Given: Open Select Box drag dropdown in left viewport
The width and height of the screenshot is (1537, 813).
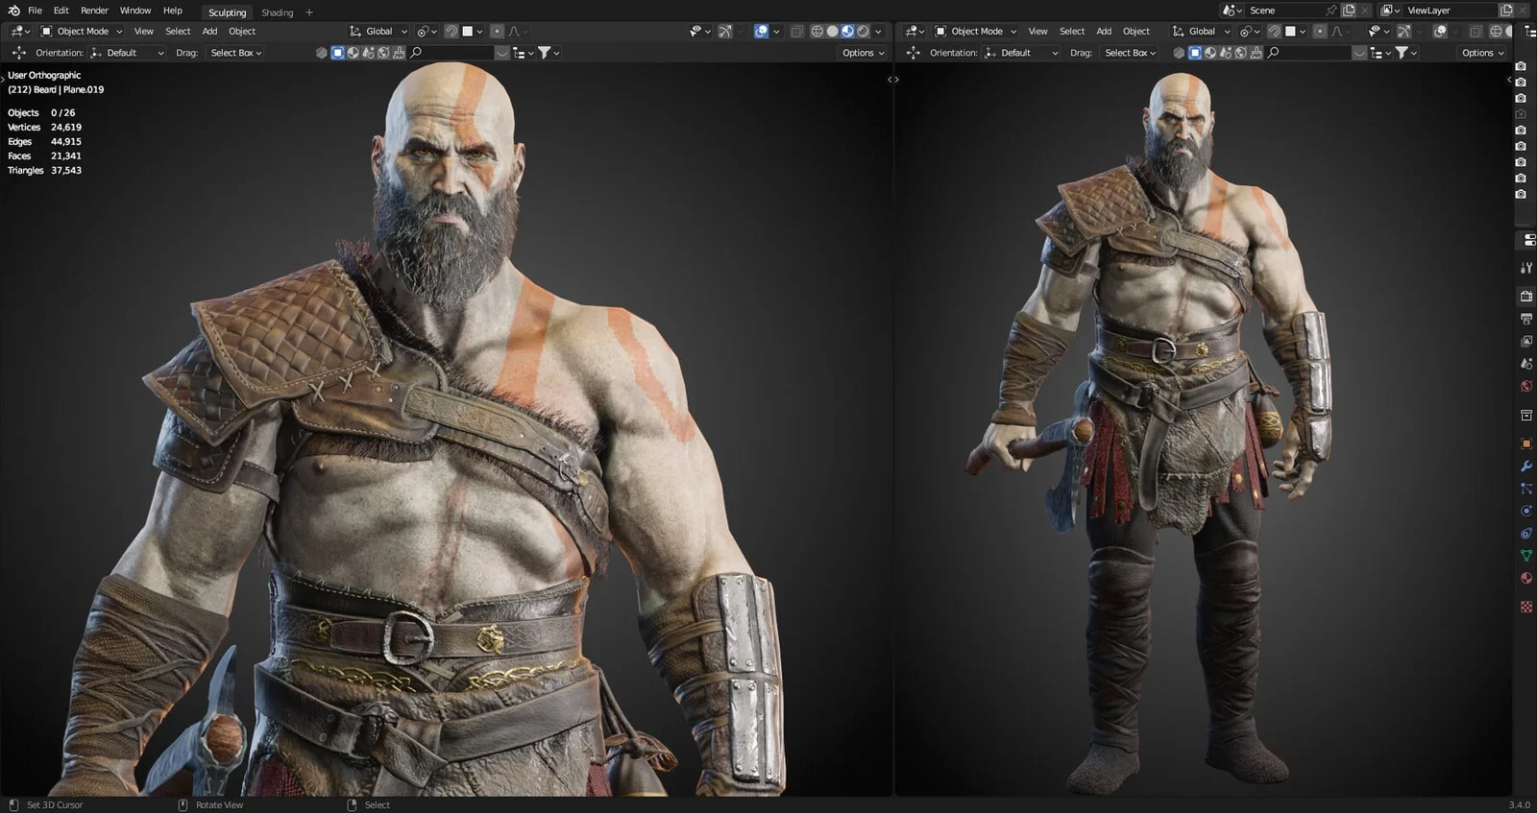Looking at the screenshot, I should click(x=236, y=53).
